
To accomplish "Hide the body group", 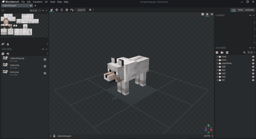I will (253, 60).
